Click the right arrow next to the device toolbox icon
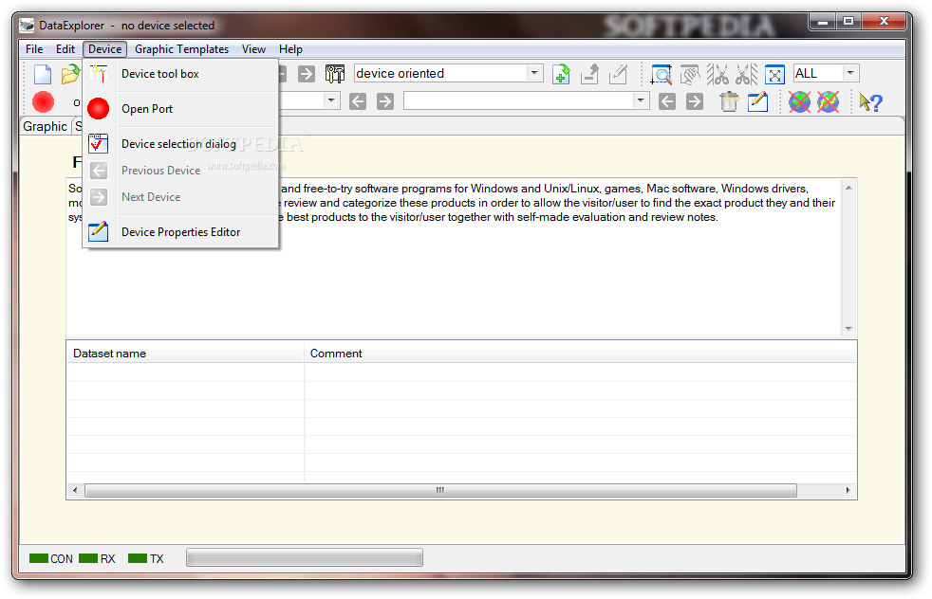The width and height of the screenshot is (932, 599). click(x=307, y=74)
